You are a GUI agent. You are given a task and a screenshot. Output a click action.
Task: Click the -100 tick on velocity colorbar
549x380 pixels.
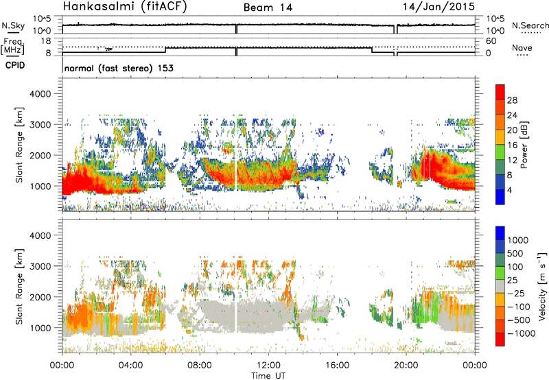519,307
